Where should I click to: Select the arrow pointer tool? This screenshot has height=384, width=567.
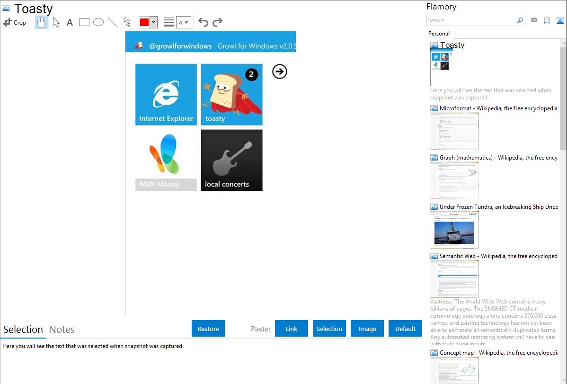[x=56, y=22]
